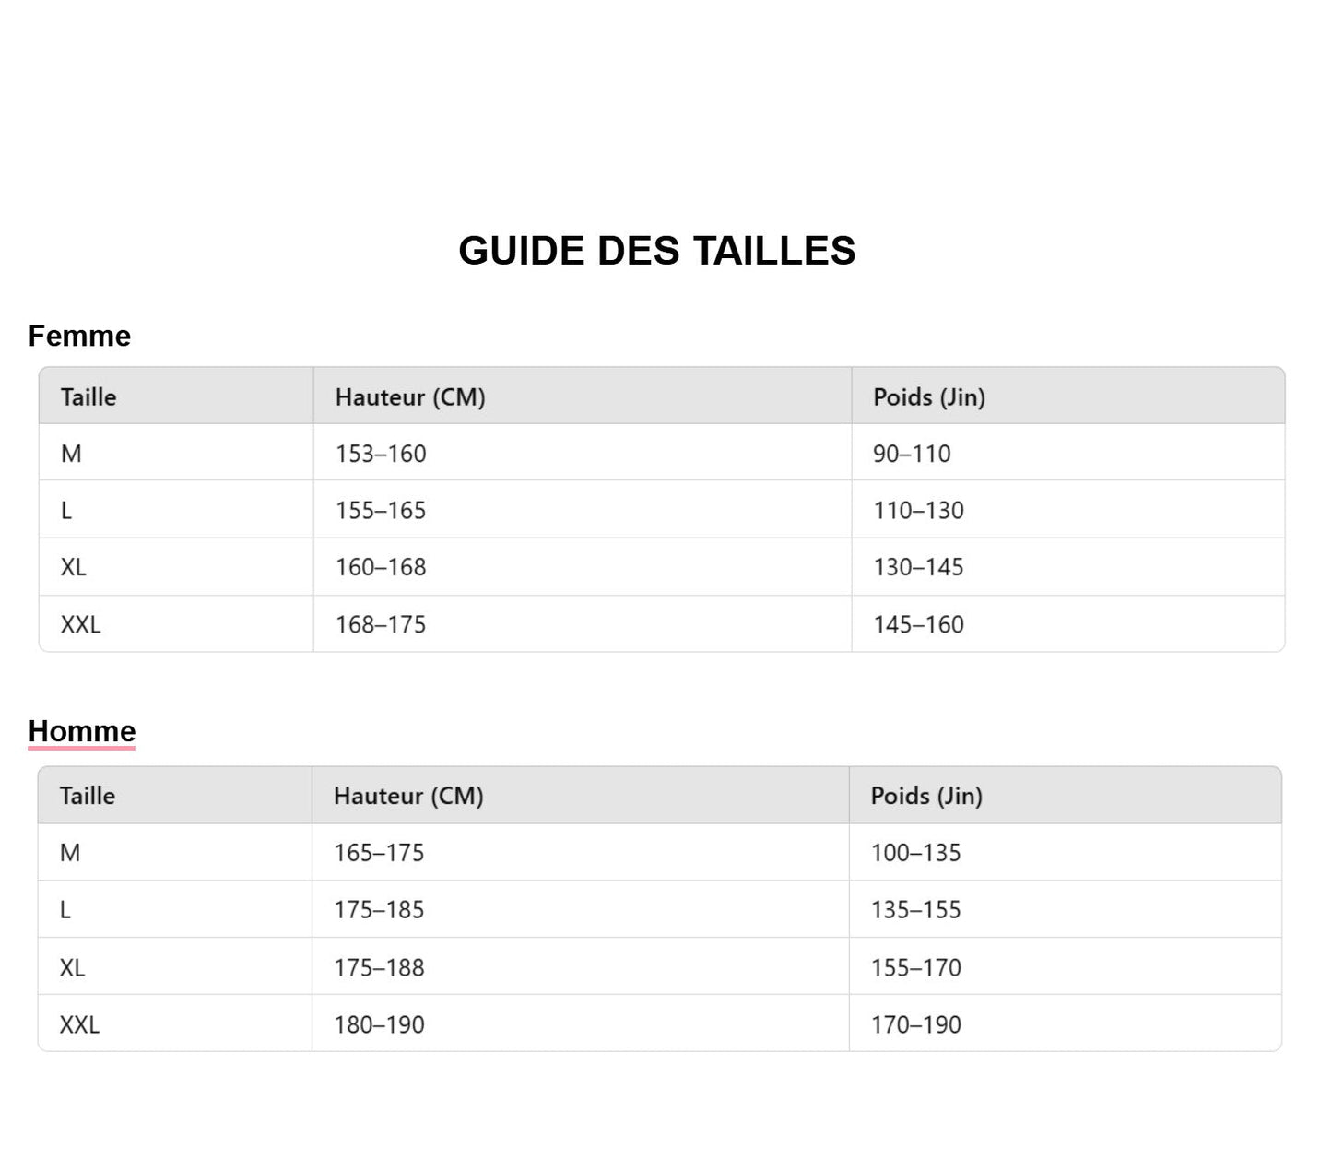Screen dimensions: 1332x1171
Task: Select the Femme height cell 153–160
Action: click(381, 454)
